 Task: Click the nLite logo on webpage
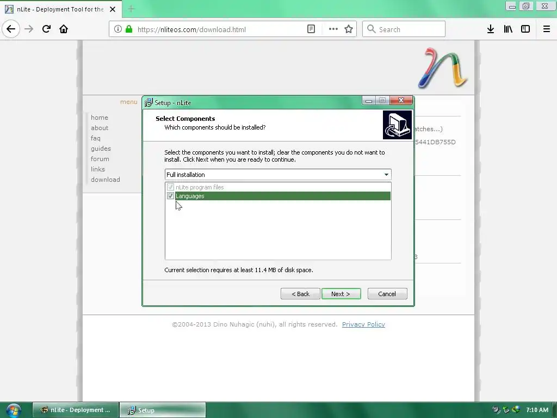443,68
